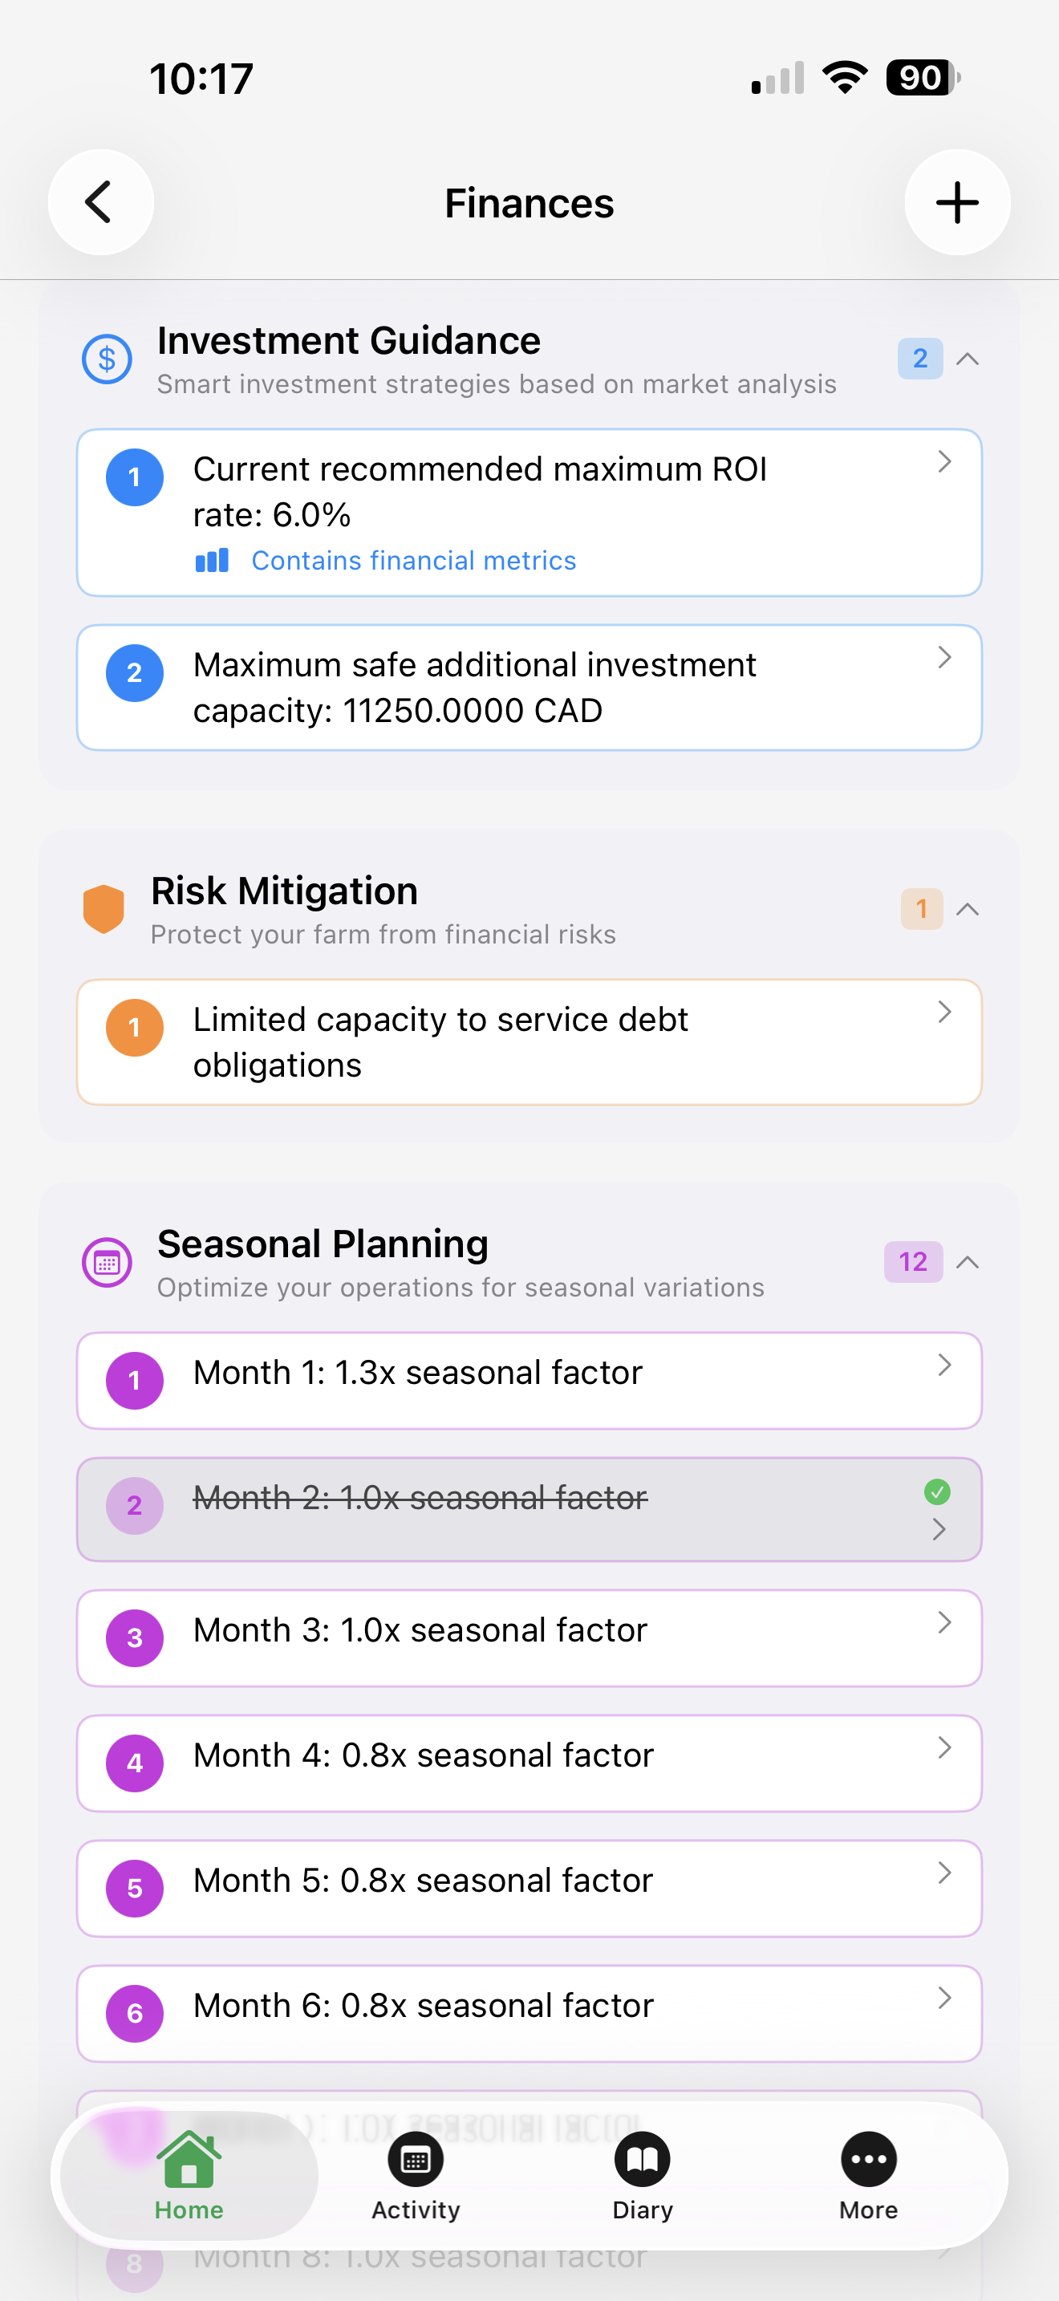1059x2301 pixels.
Task: Tap the Investment Guidance dollar icon
Action: [108, 359]
